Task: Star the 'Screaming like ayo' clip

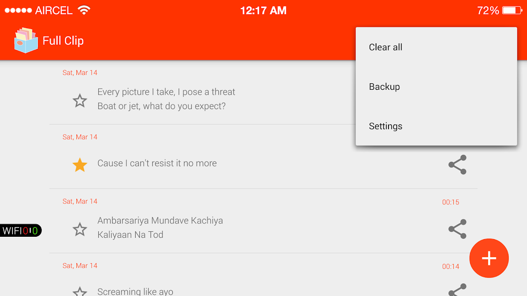Action: tap(80, 291)
